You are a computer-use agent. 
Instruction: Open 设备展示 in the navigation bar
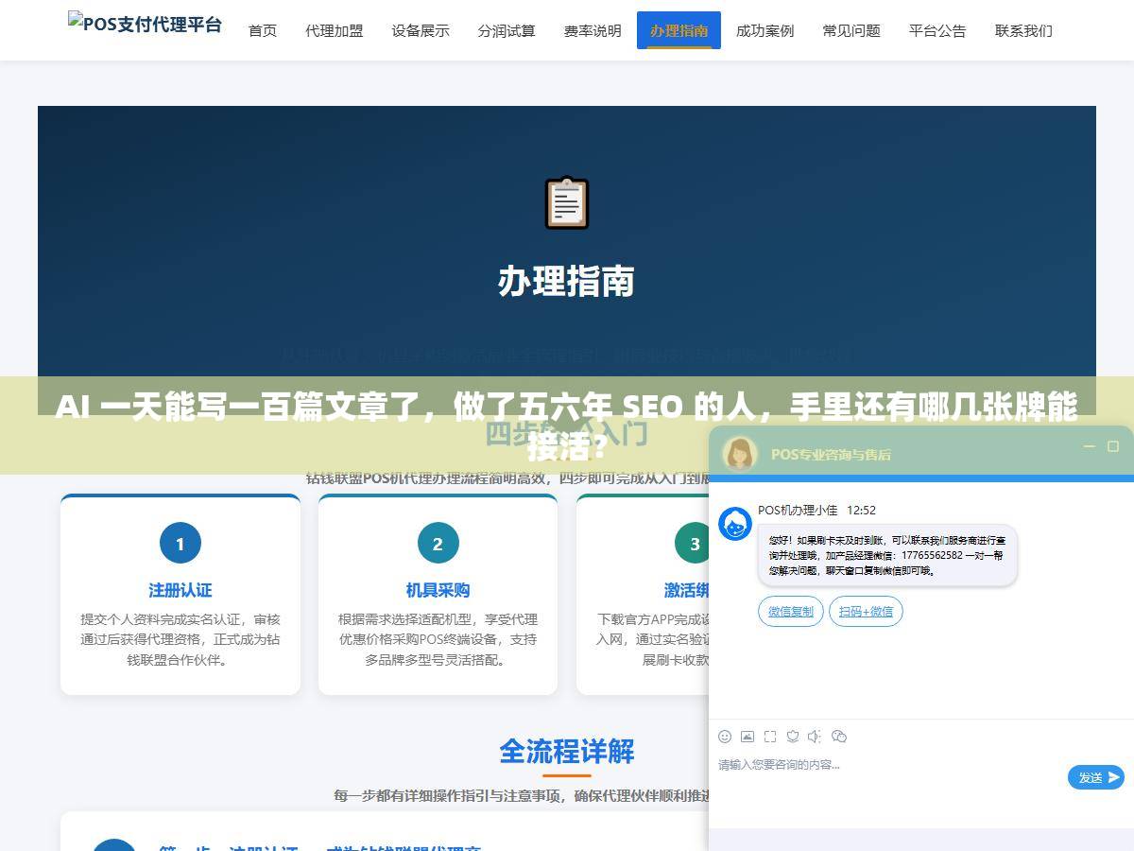point(421,30)
